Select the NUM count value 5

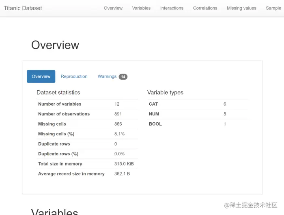(225, 114)
